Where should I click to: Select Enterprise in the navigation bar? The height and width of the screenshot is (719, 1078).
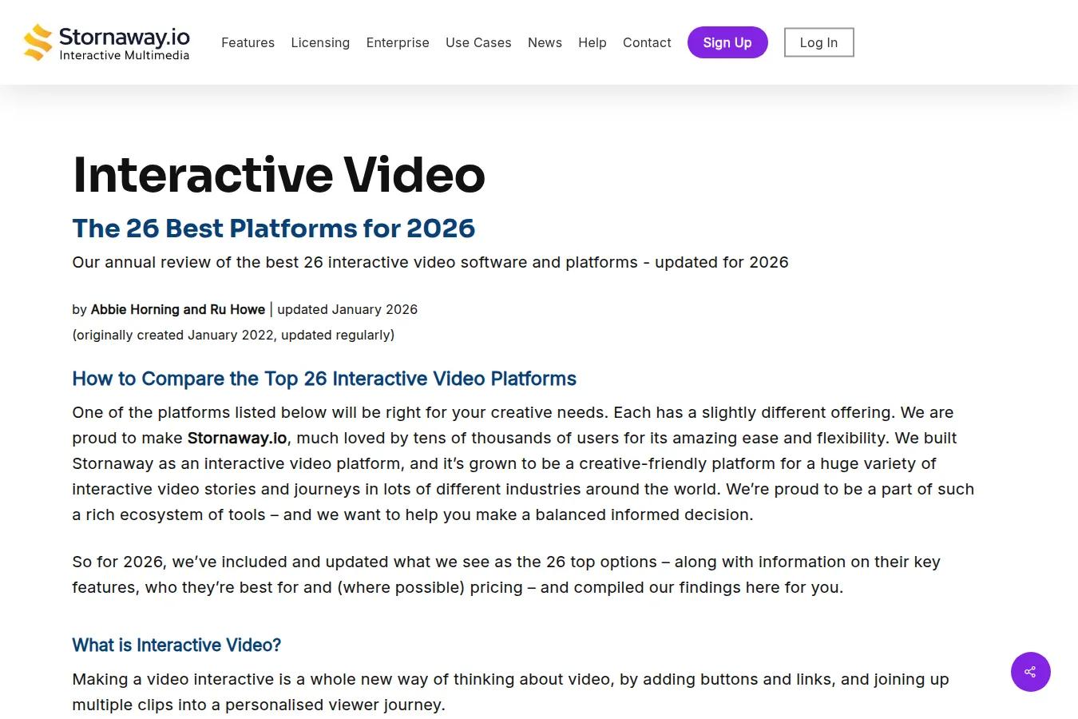(398, 42)
